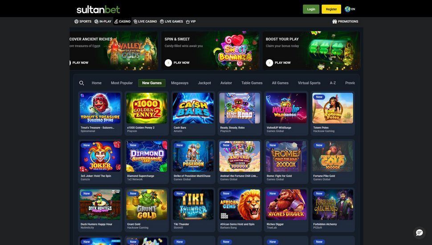Click Play Now on Boost Your Play banner

pyautogui.click(x=278, y=63)
